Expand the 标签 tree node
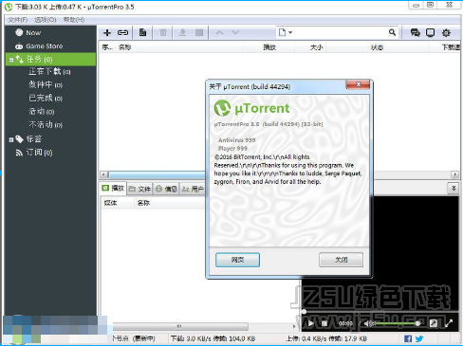The width and height of the screenshot is (463, 346). tap(11, 139)
